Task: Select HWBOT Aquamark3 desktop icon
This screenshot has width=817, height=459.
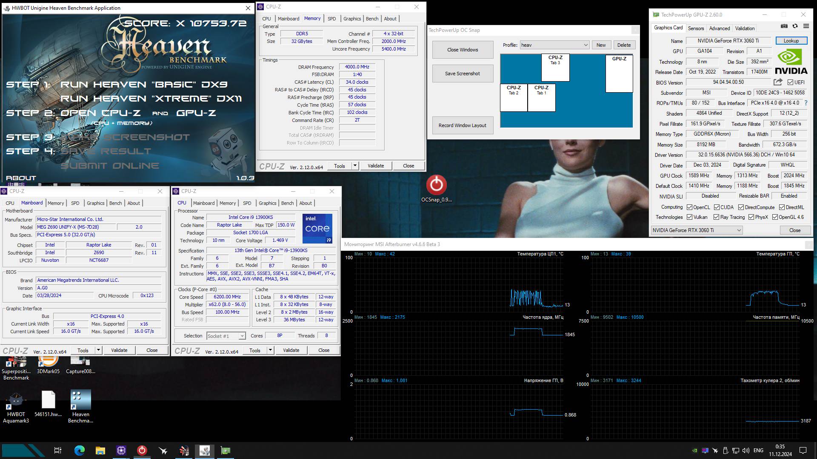Action: pyautogui.click(x=16, y=407)
